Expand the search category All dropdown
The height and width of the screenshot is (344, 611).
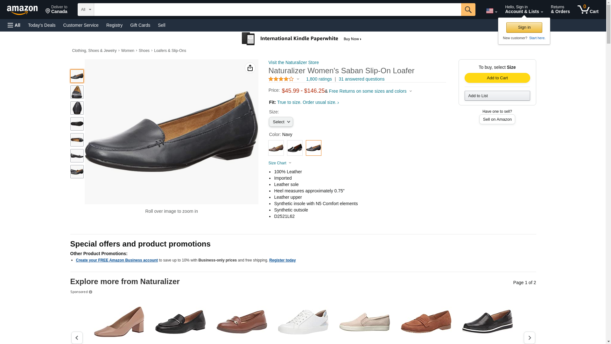coord(86,10)
